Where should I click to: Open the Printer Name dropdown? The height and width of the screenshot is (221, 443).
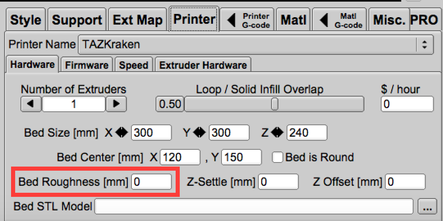425,44
